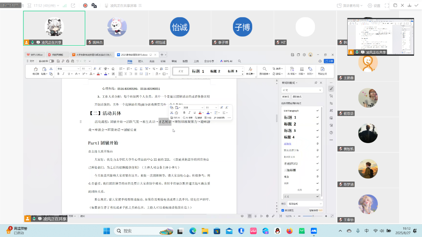Open the 查找替换 find and replace tool
Image resolution: width=422 pixels, height=237 pixels.
264,71
